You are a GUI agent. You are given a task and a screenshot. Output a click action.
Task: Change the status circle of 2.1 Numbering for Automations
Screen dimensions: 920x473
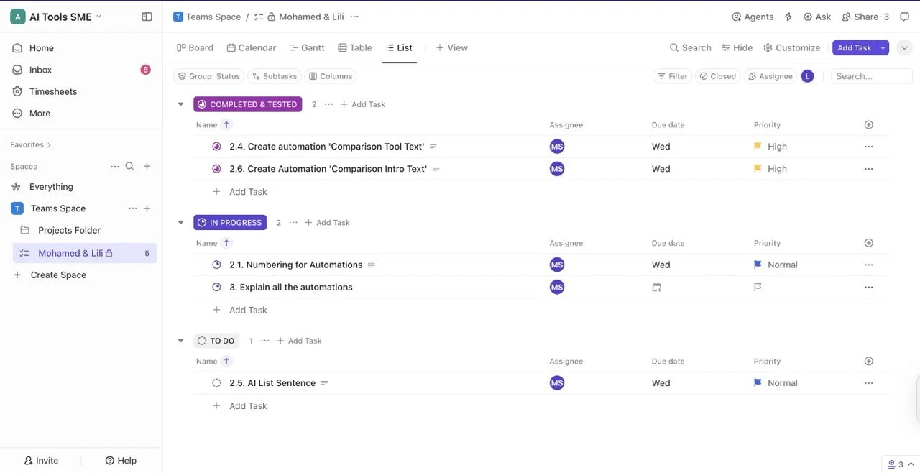pos(216,265)
